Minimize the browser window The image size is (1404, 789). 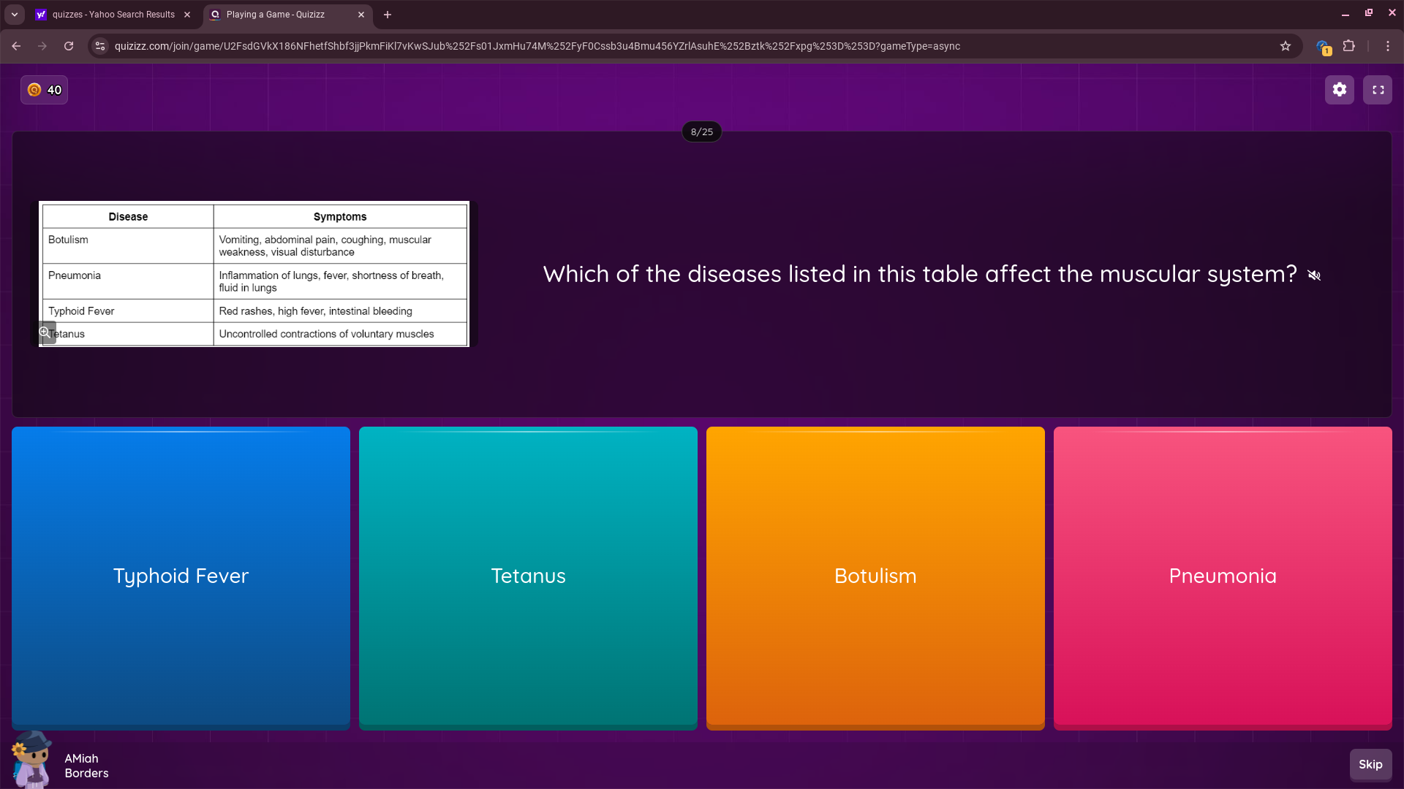click(x=1345, y=13)
